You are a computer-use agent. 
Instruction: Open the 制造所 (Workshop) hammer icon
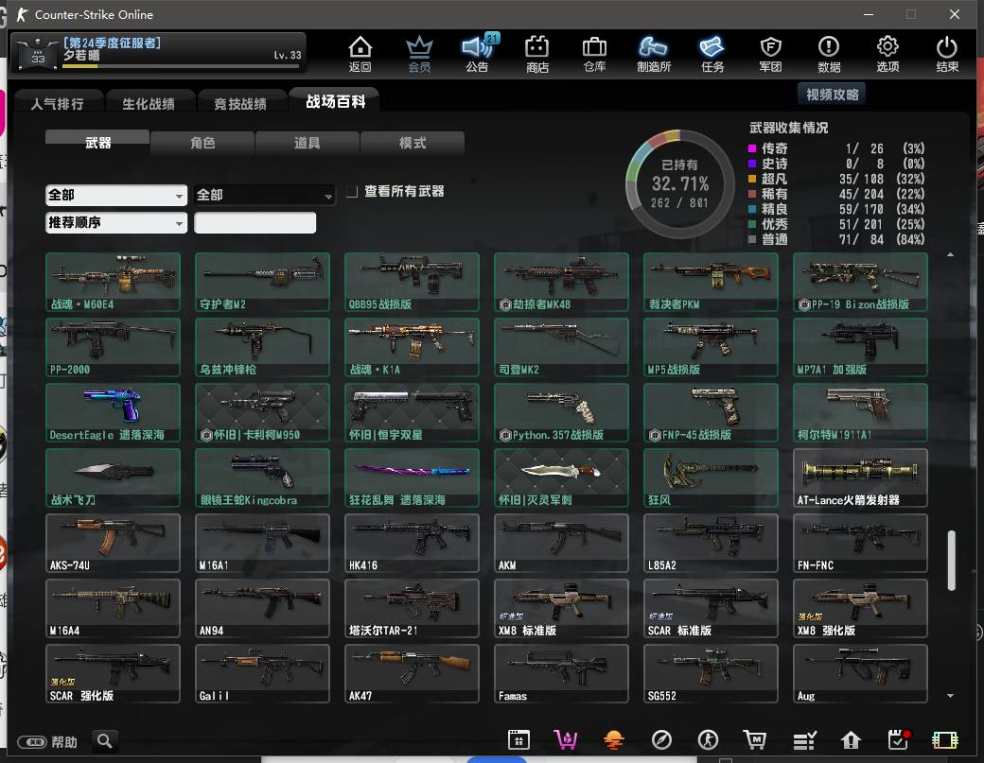[x=654, y=53]
